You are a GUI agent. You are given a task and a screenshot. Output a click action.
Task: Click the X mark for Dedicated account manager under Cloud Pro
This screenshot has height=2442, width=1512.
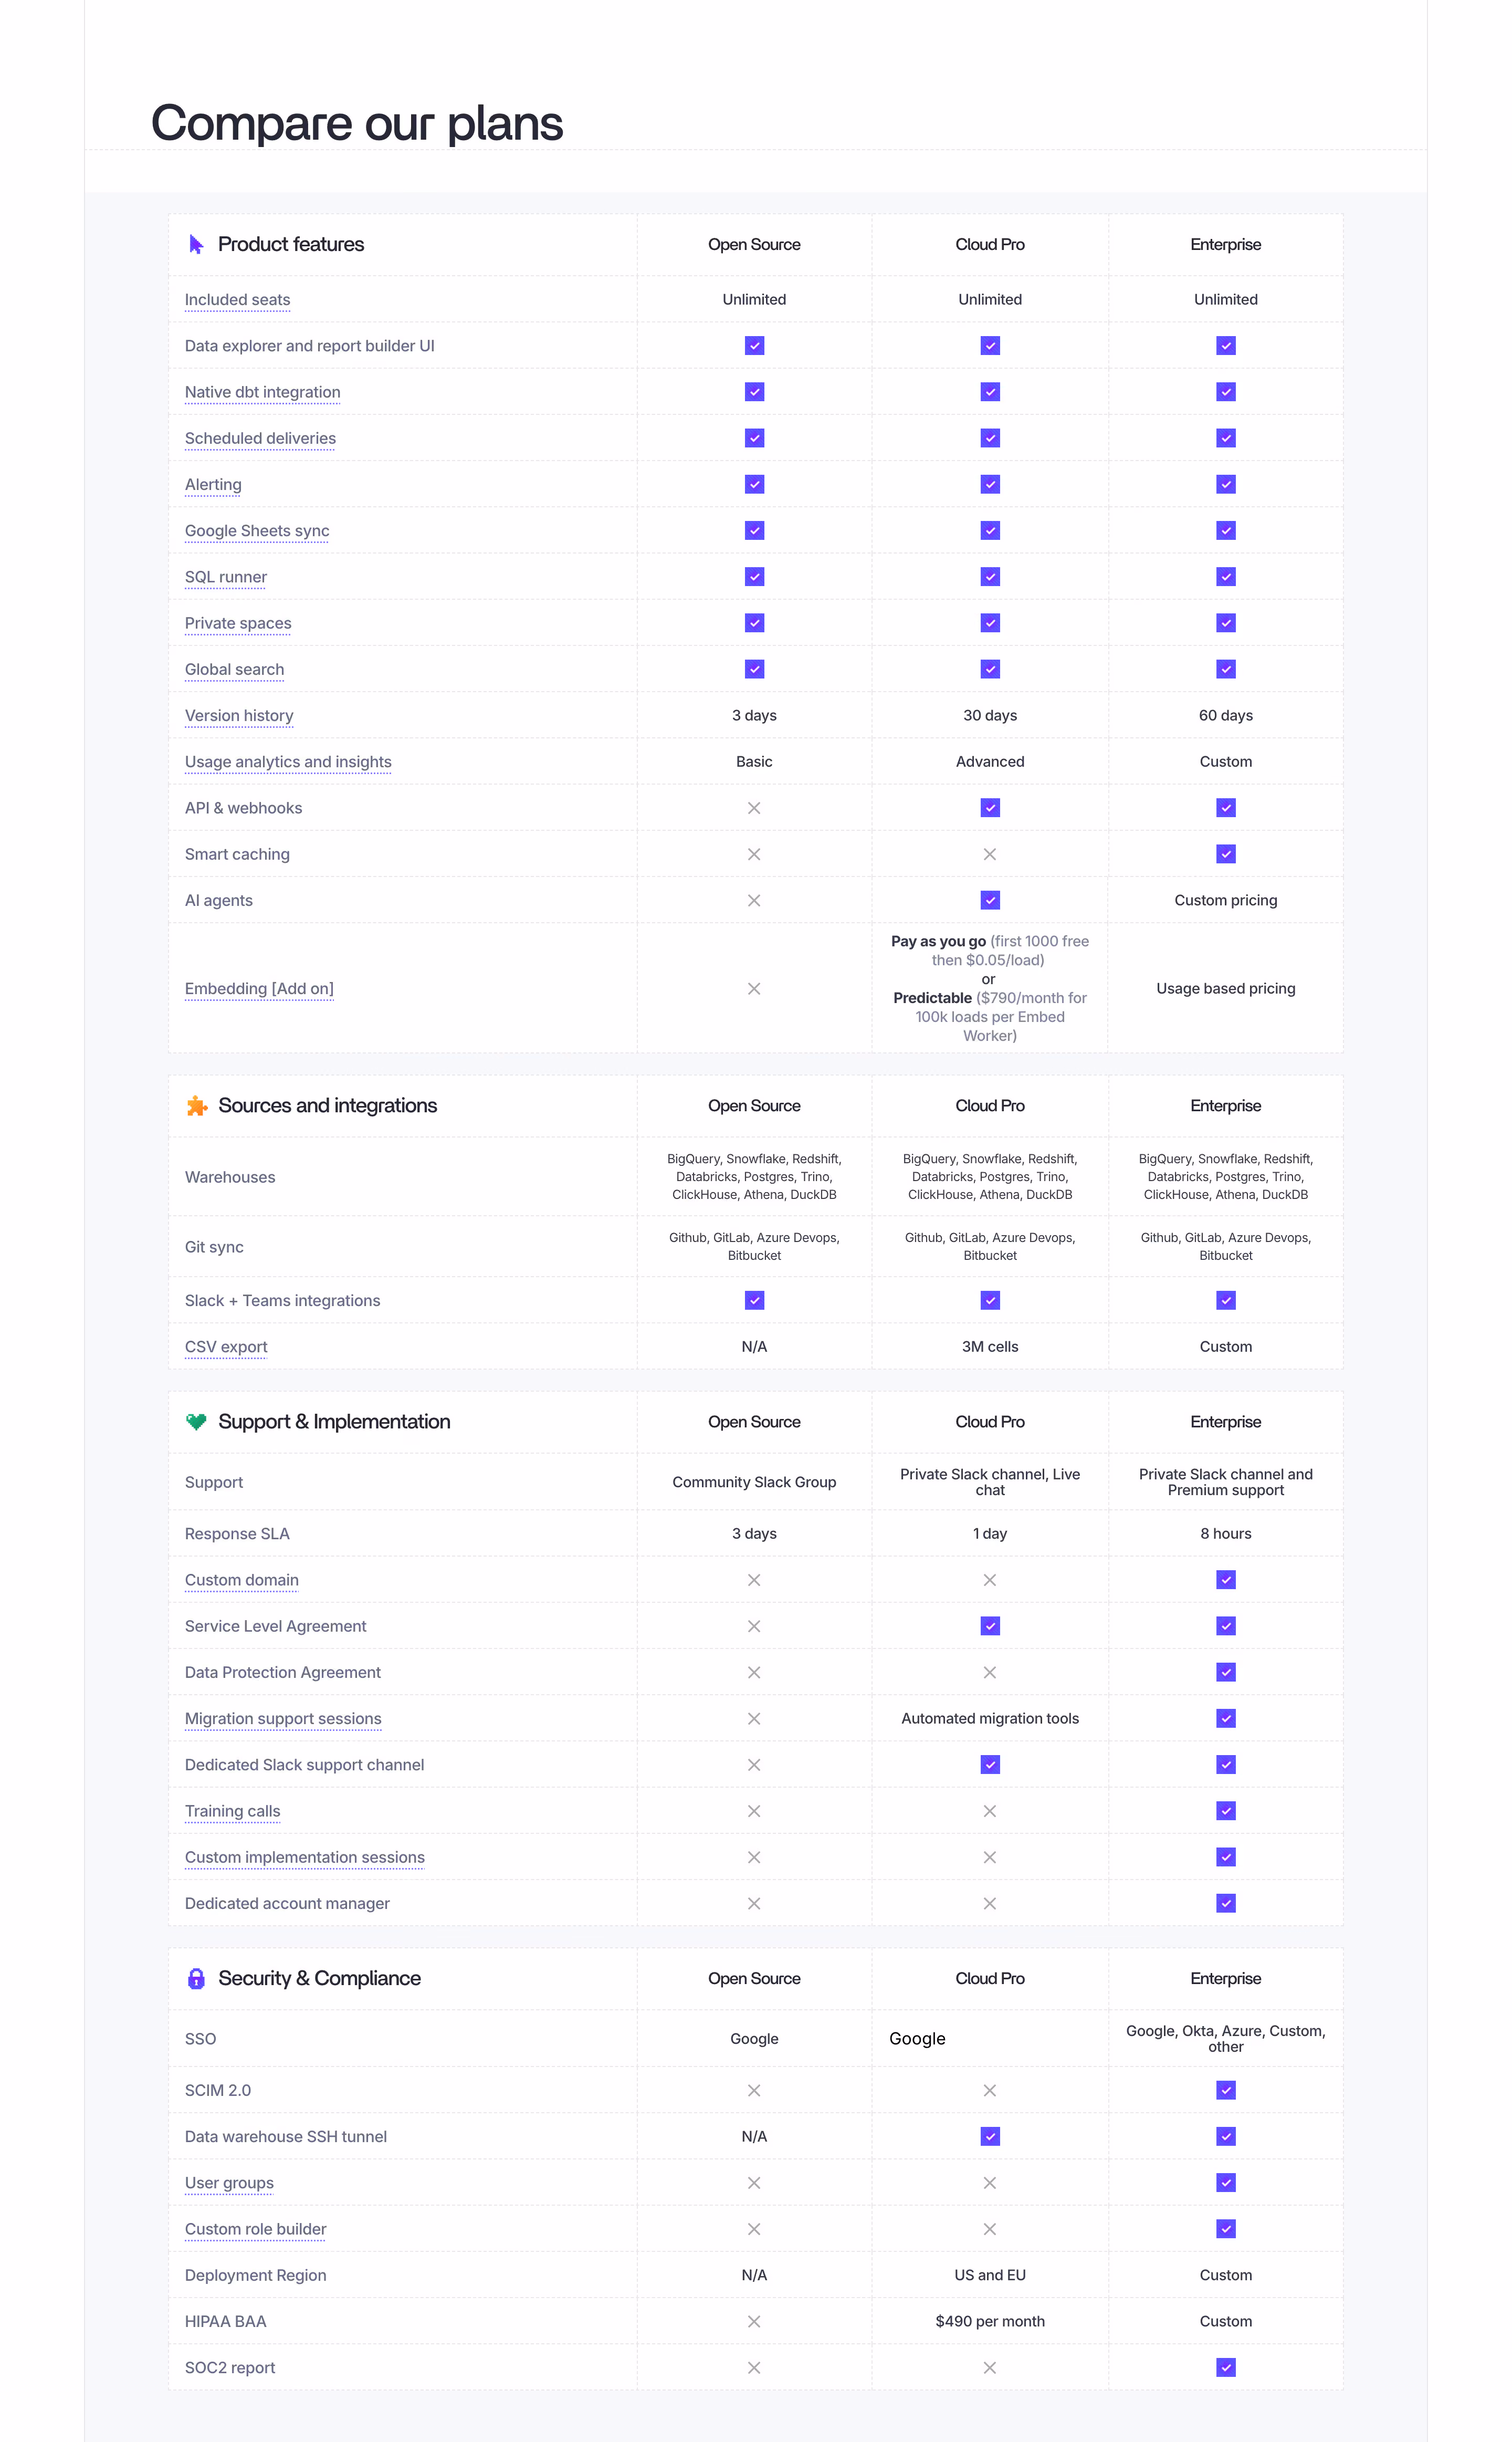click(990, 1903)
